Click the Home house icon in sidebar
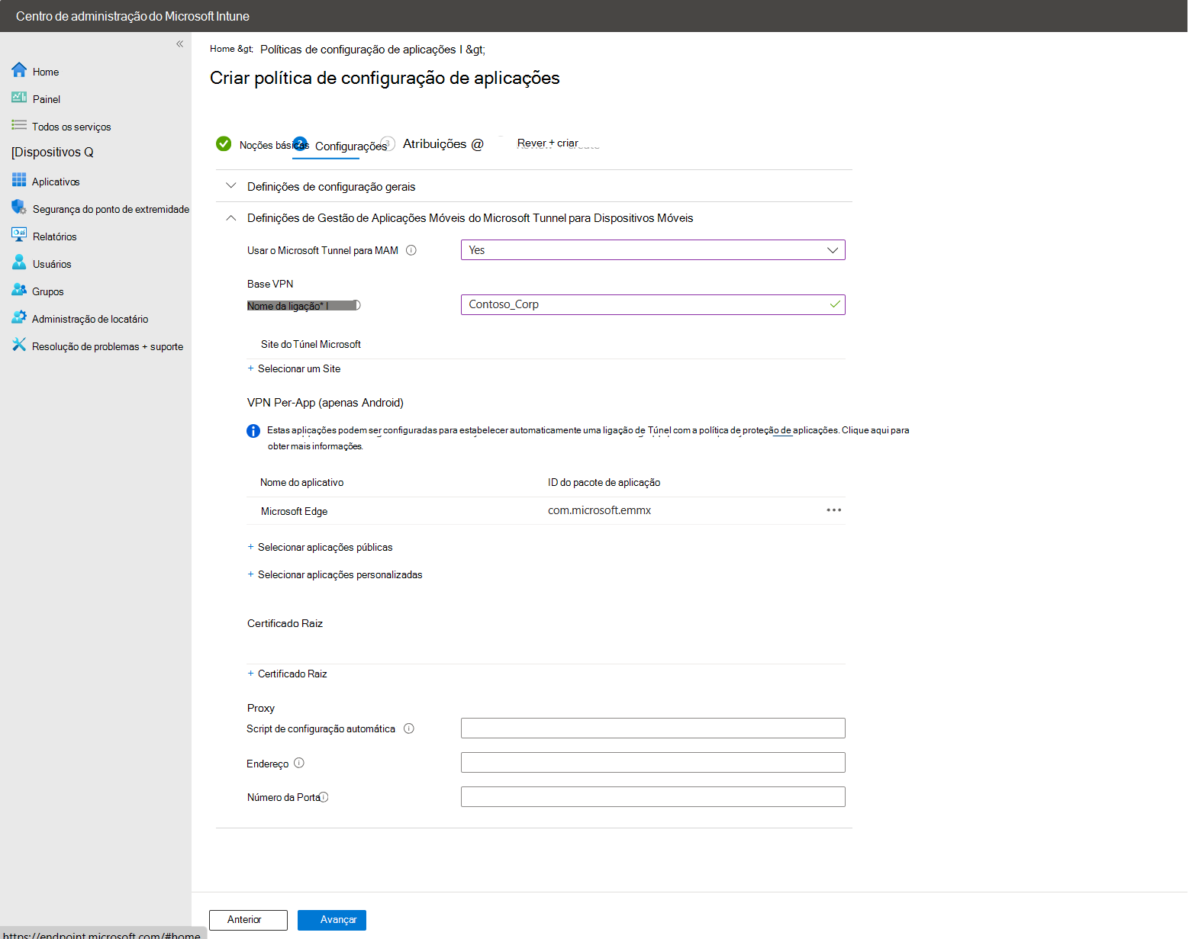 pos(19,70)
